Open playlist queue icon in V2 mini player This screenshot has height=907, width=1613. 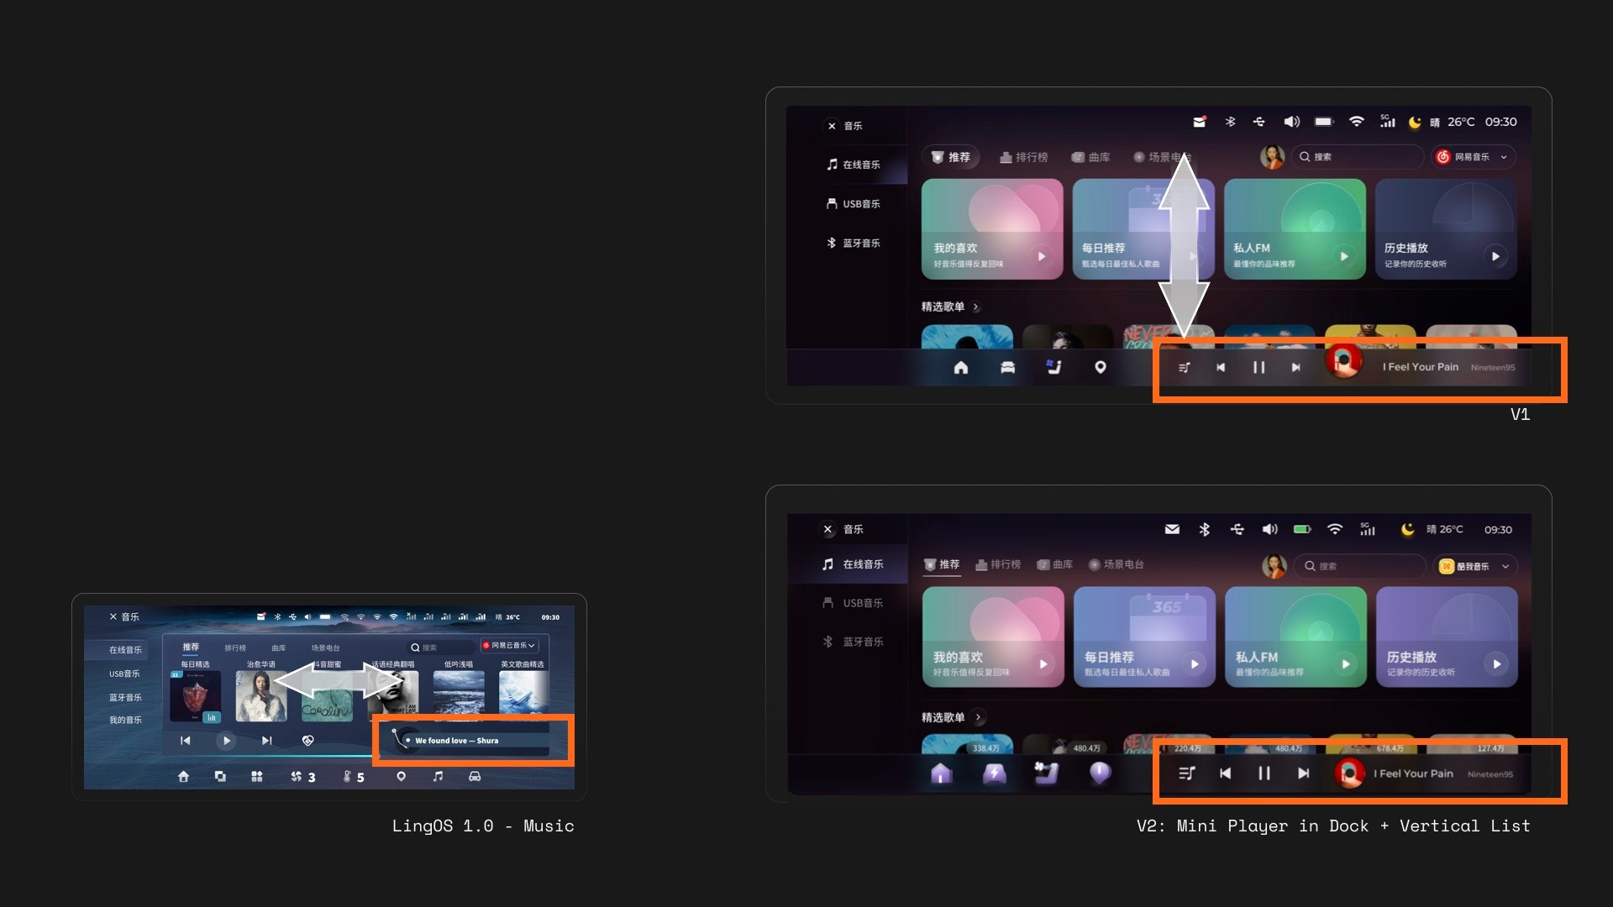pos(1187,773)
